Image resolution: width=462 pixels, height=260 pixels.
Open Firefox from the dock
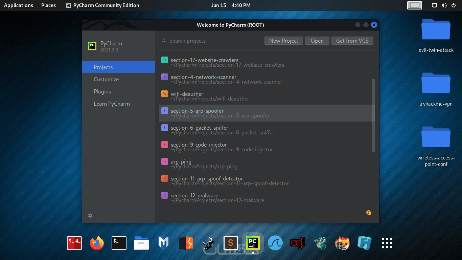97,243
